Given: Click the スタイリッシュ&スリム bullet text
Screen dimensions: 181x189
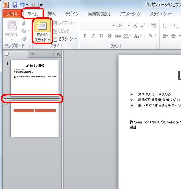Looking at the screenshot, I should click(155, 94).
